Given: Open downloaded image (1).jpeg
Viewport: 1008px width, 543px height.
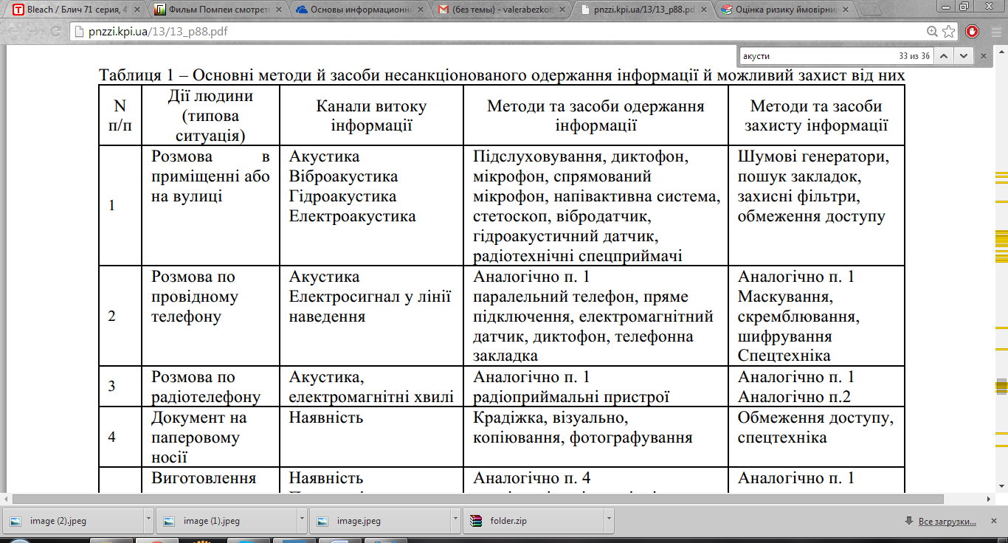Looking at the screenshot, I should click(x=226, y=521).
